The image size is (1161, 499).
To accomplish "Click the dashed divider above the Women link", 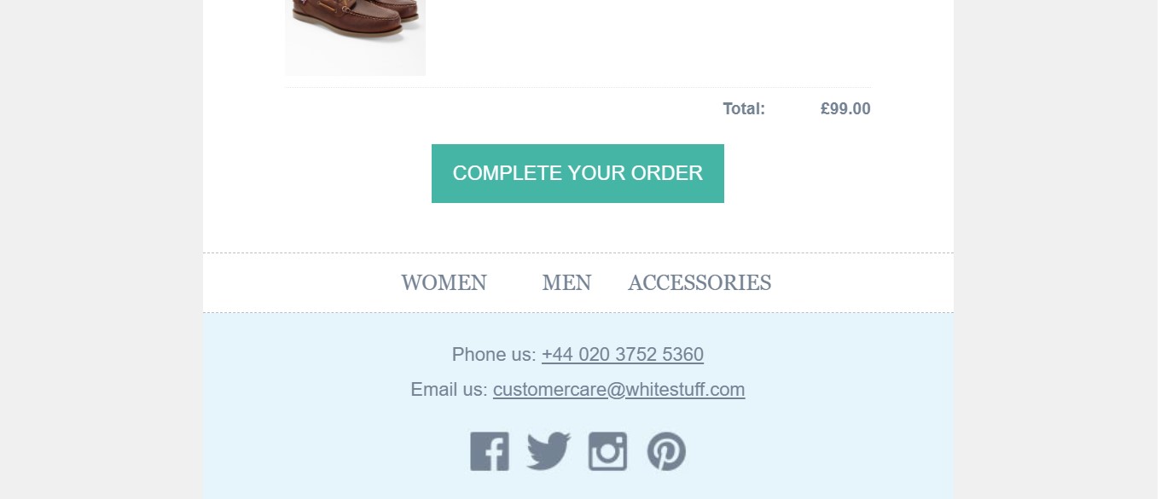I will (x=578, y=252).
